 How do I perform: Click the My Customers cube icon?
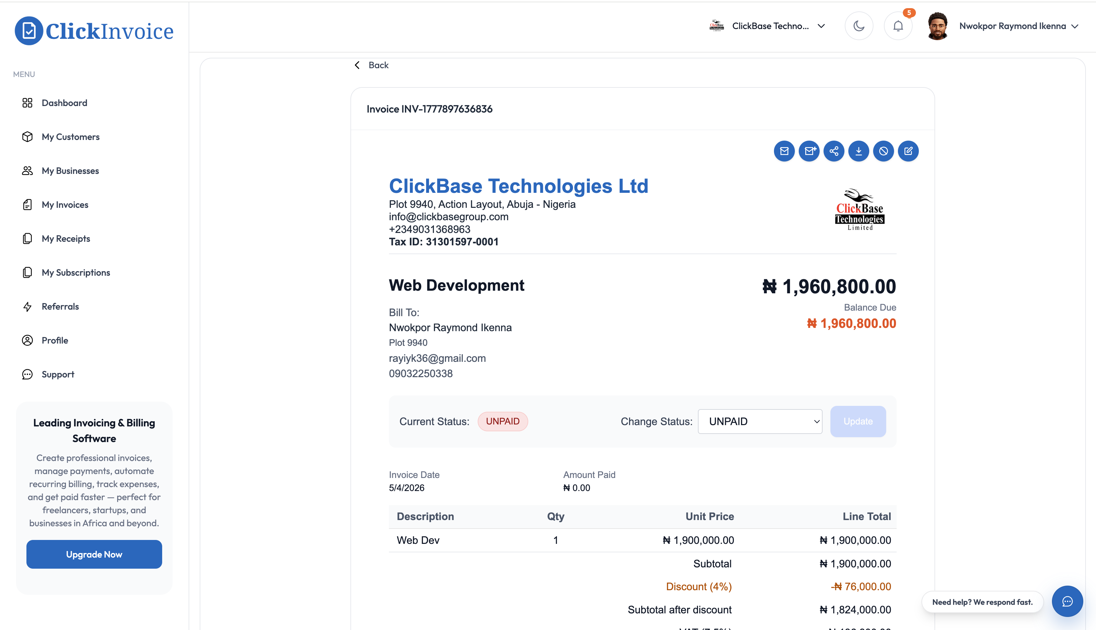coord(27,137)
